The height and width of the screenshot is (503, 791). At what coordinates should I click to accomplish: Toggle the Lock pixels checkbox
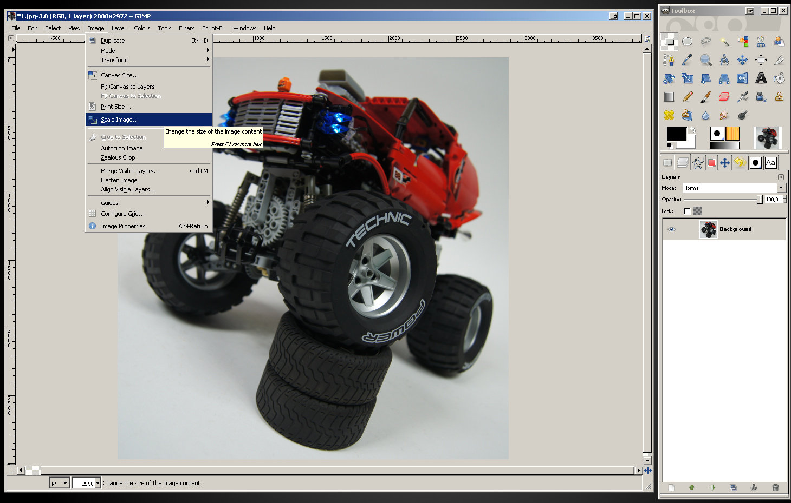pyautogui.click(x=688, y=211)
